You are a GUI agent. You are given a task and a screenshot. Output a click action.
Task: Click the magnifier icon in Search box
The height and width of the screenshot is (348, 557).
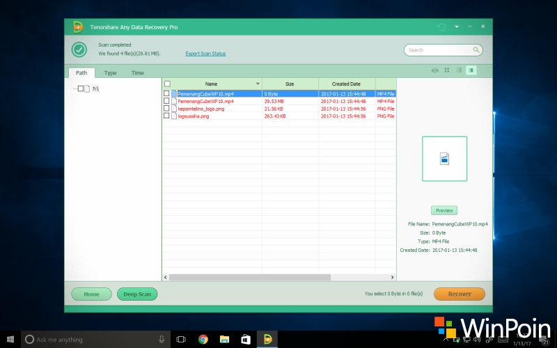(x=476, y=49)
